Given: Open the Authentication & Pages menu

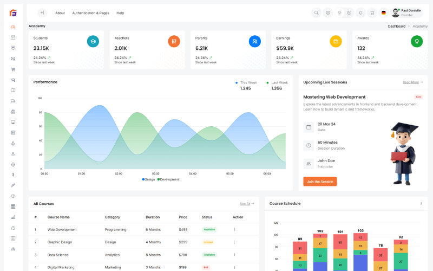Looking at the screenshot, I should point(90,12).
